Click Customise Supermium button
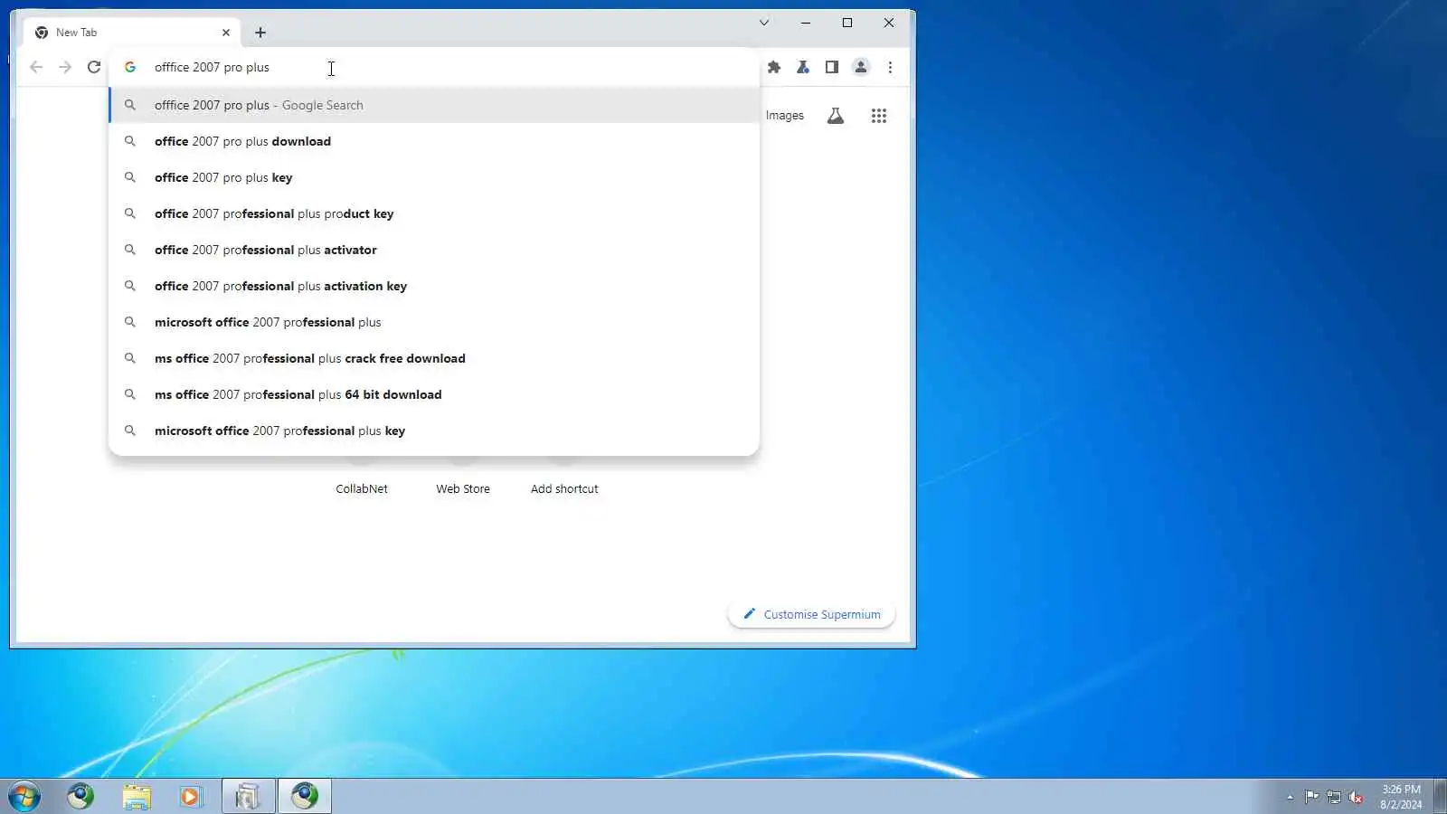Image resolution: width=1447 pixels, height=814 pixels. pyautogui.click(x=811, y=614)
